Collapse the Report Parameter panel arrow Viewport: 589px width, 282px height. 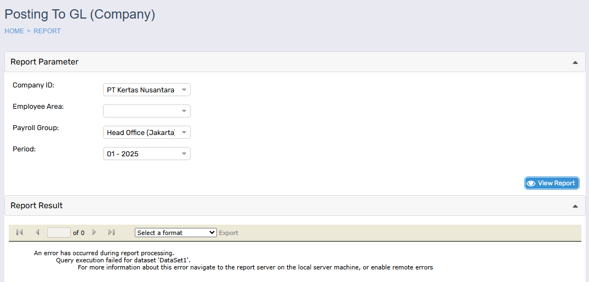pos(575,62)
